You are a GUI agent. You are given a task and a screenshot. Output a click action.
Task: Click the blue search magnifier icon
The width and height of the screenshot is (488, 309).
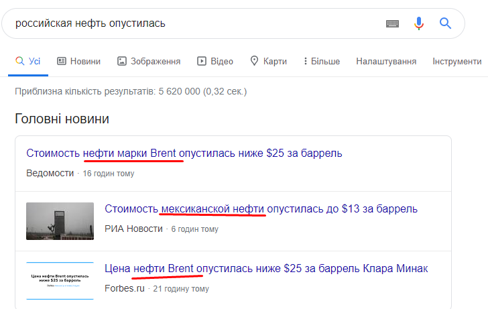click(x=446, y=23)
